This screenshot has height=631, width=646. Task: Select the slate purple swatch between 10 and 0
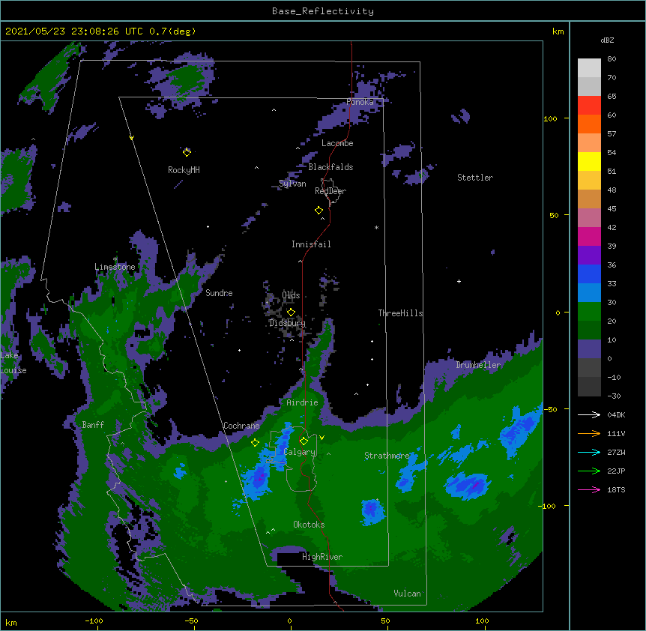point(589,349)
